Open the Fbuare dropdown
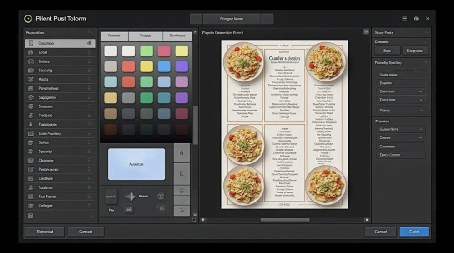The width and height of the screenshot is (454, 253). click(x=401, y=110)
